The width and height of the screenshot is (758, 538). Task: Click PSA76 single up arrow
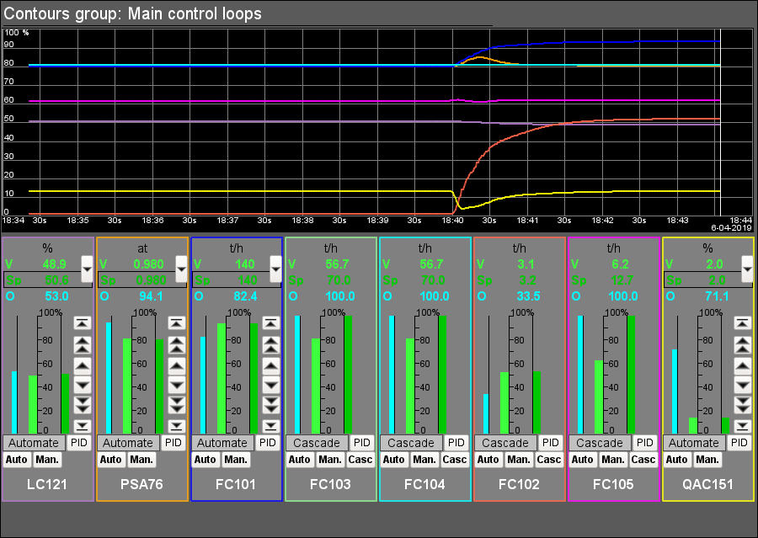coord(177,365)
